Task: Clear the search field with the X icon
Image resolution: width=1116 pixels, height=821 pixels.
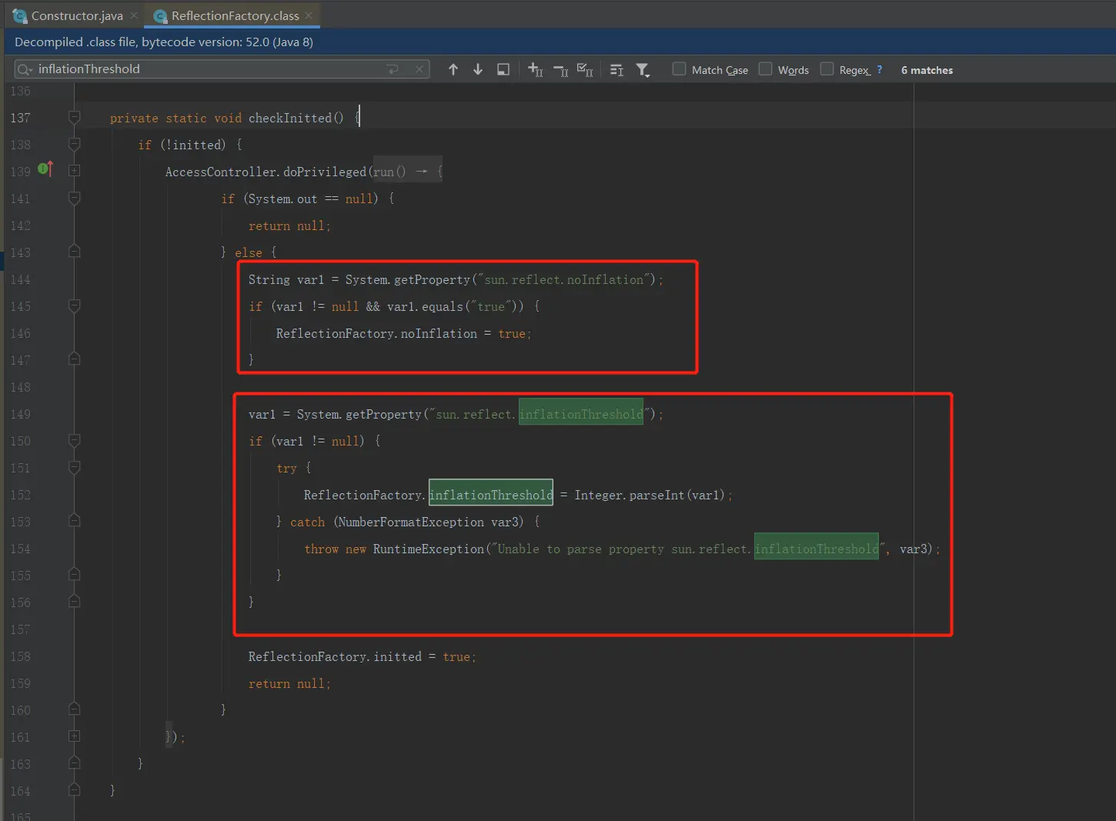Action: click(x=419, y=69)
